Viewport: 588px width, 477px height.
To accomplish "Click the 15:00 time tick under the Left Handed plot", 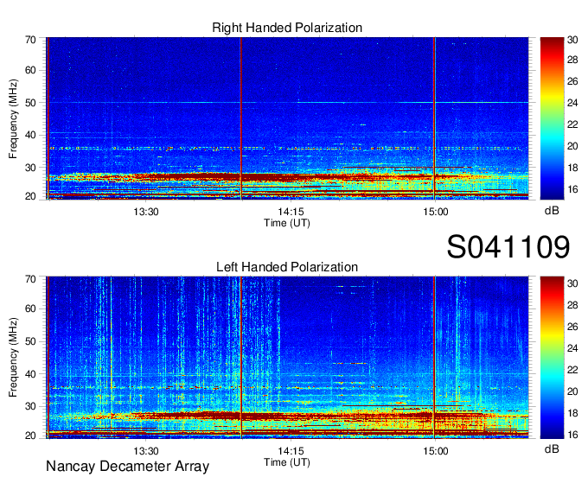I will [x=435, y=451].
